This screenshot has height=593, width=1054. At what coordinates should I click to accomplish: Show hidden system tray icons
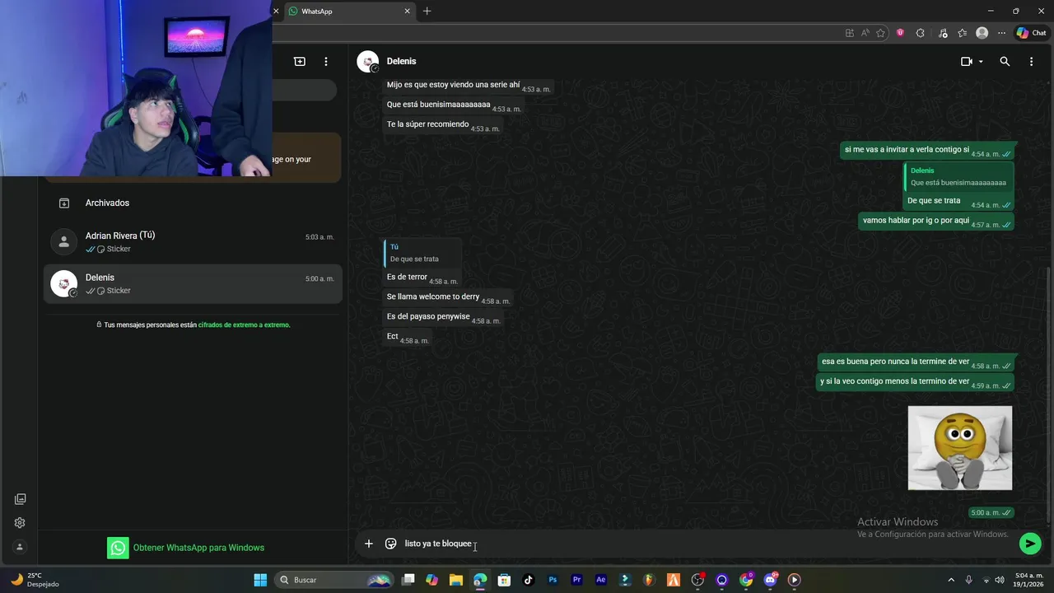[951, 580]
